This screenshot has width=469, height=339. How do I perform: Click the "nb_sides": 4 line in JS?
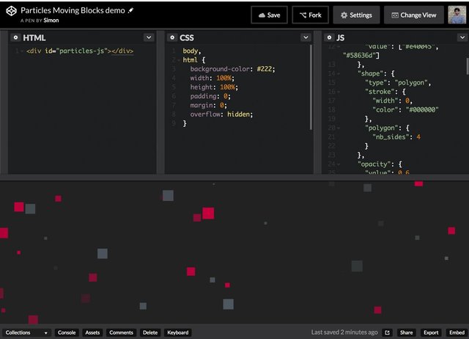(x=396, y=137)
